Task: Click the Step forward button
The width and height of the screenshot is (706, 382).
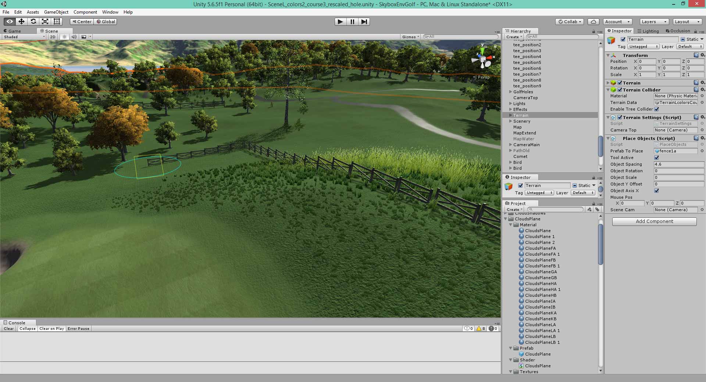Action: point(364,22)
